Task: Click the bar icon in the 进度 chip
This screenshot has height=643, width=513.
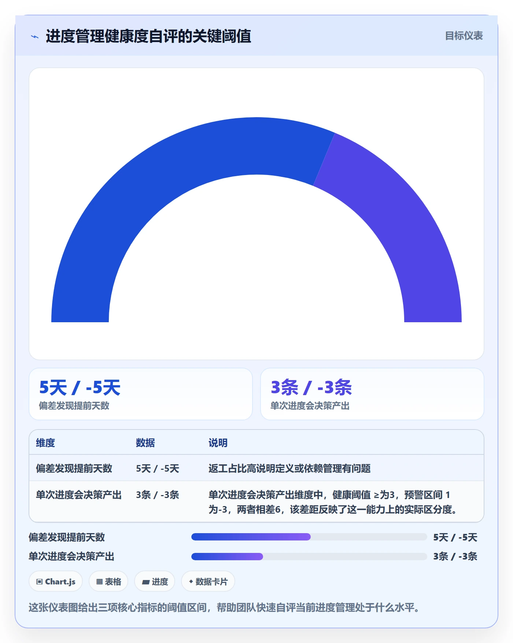Action: point(145,582)
